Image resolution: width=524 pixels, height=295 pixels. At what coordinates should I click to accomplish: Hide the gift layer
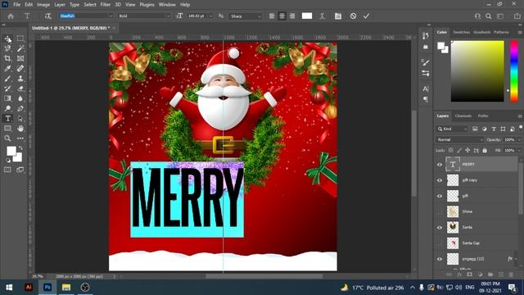tap(440, 196)
